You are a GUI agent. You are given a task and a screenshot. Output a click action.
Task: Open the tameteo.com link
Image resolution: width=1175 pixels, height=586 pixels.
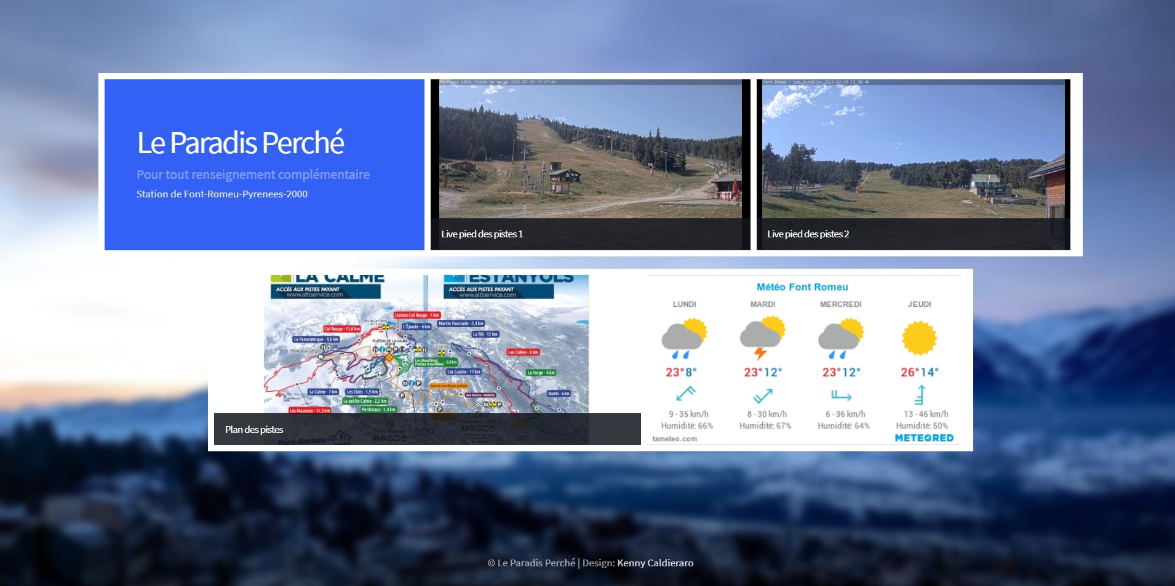[674, 439]
